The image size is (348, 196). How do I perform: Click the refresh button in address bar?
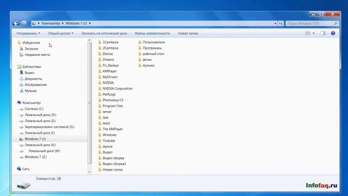pos(281,23)
